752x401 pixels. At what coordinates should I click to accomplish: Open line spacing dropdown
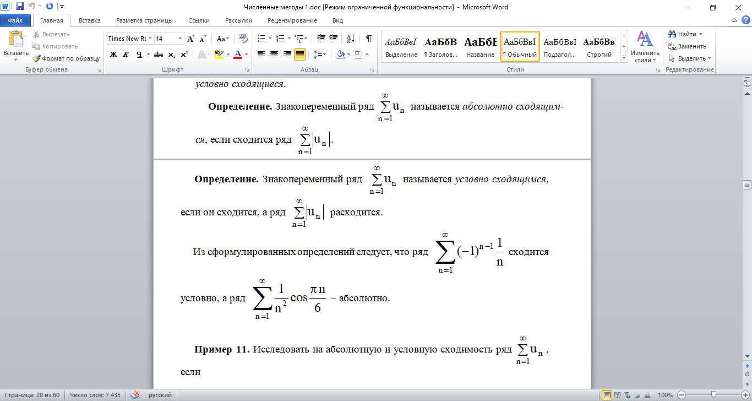320,55
